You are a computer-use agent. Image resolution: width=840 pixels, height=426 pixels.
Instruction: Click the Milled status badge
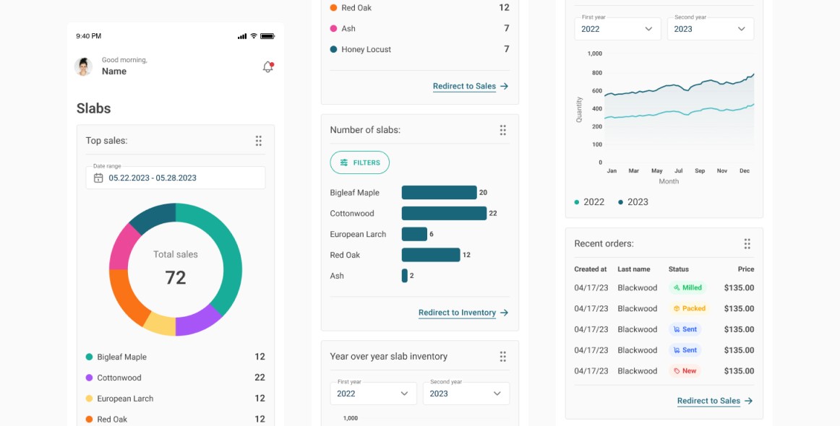[687, 288]
